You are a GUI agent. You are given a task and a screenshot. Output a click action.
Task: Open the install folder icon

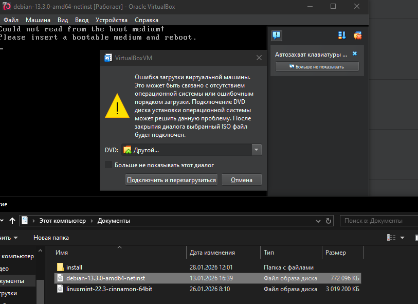click(60, 267)
